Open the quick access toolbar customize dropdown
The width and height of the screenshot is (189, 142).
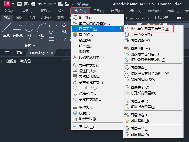click(x=73, y=4)
